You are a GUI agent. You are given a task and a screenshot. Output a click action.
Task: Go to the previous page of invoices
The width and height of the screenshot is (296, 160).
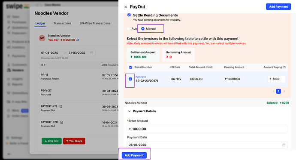tap(273, 91)
